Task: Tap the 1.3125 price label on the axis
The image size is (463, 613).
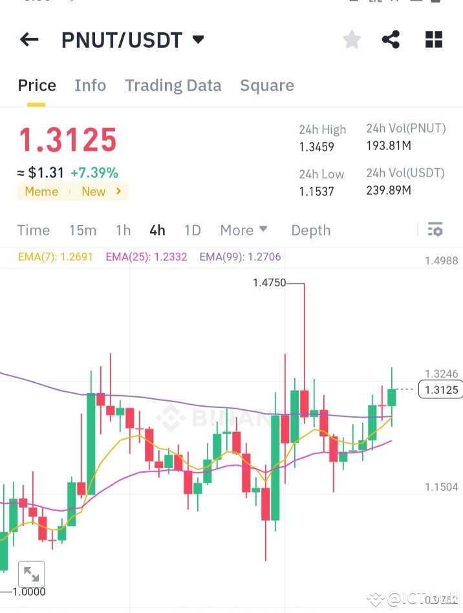Action: coord(440,389)
